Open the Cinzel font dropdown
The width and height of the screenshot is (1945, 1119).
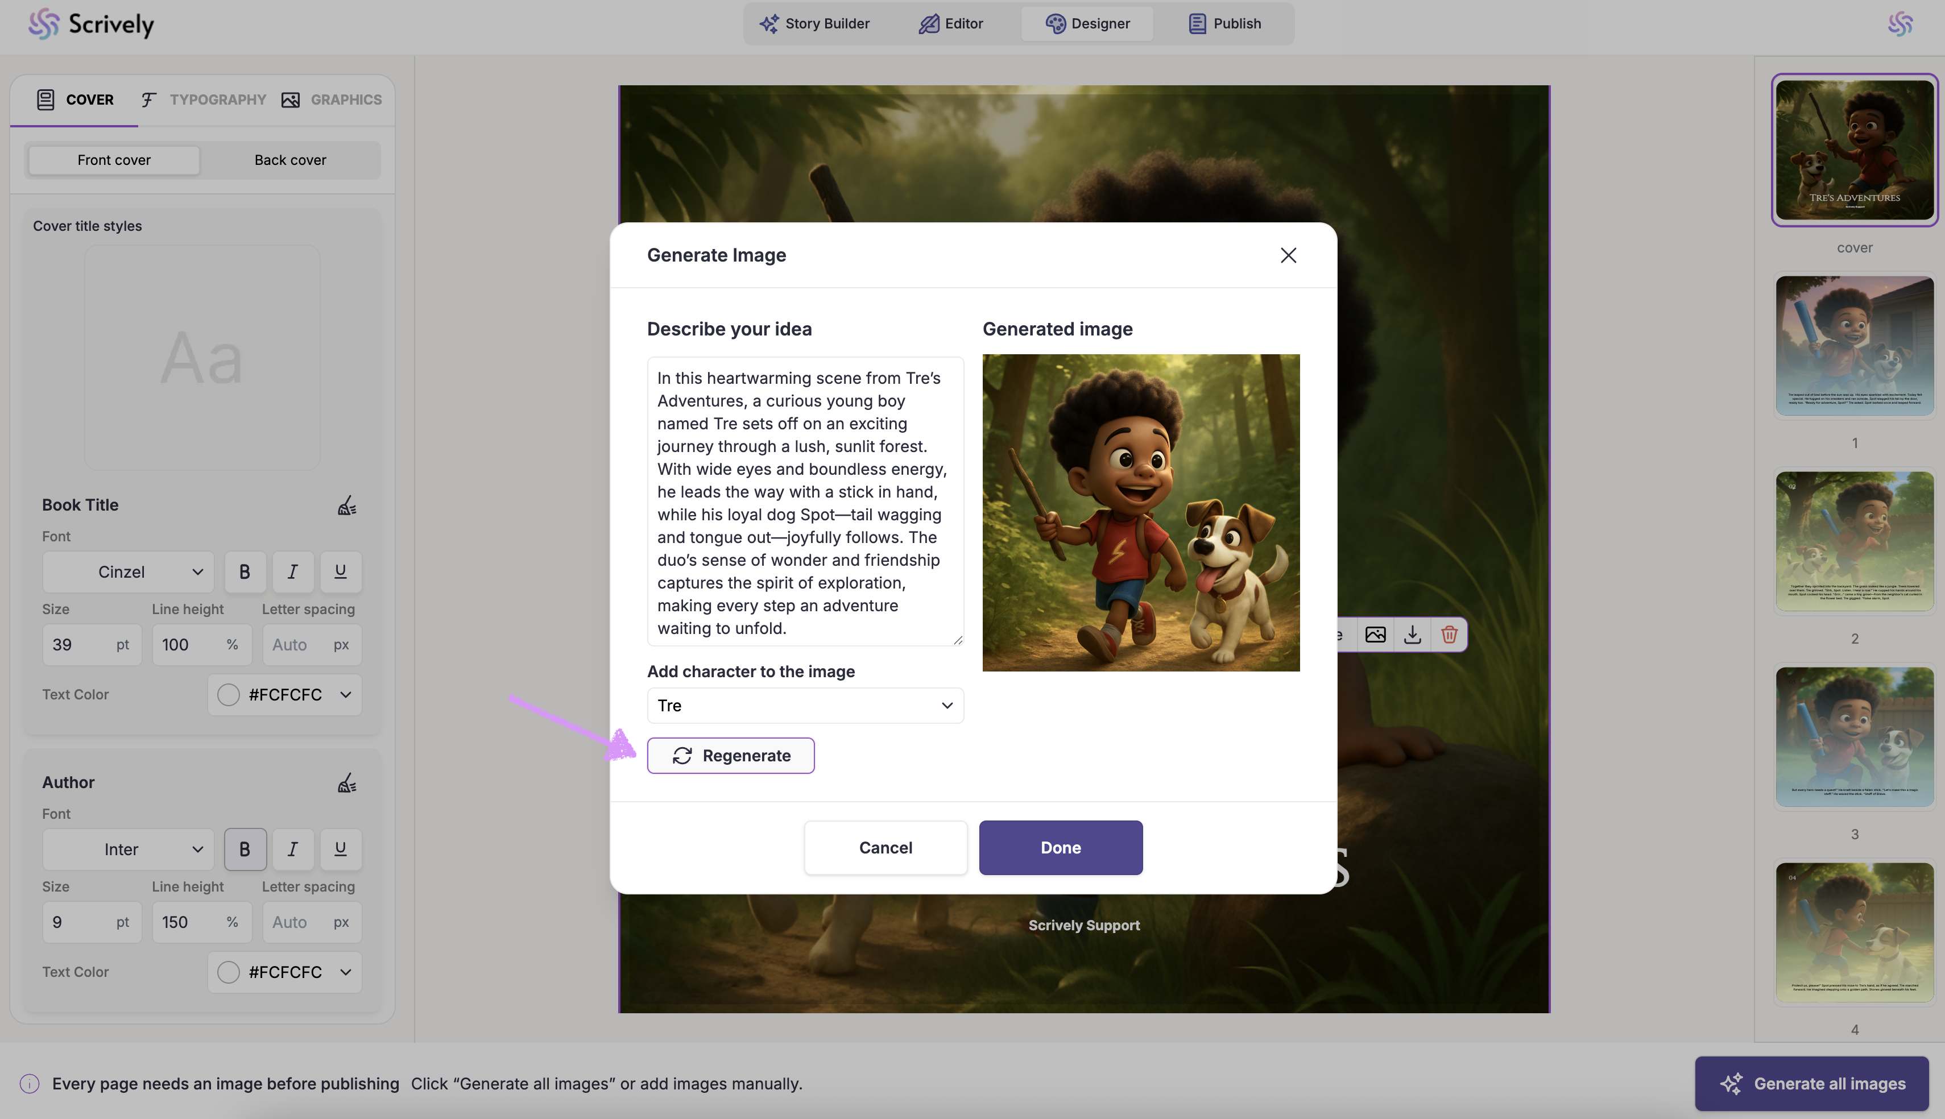click(127, 572)
